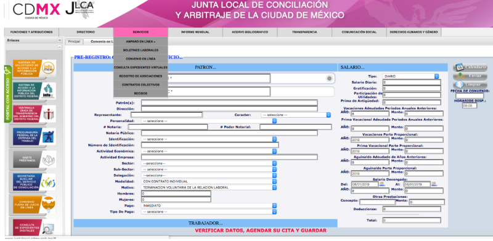Select Boletines Laborales from Servicios menu
Screen dimensions: 493x241
(141, 50)
